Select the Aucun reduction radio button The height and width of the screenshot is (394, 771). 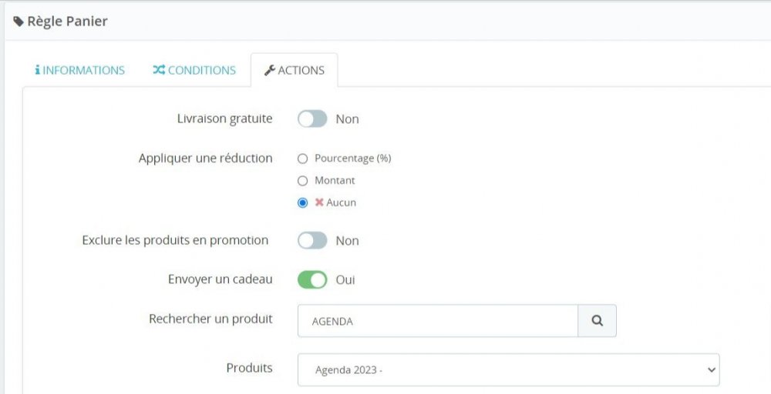coord(303,203)
